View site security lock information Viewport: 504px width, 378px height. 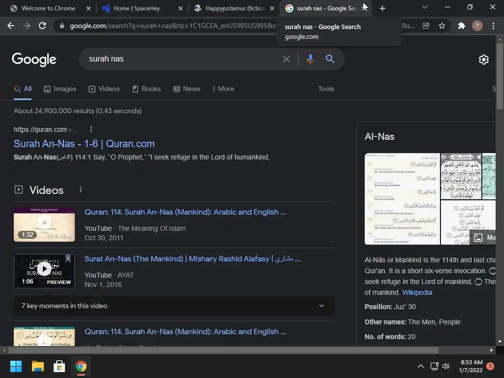tap(62, 26)
